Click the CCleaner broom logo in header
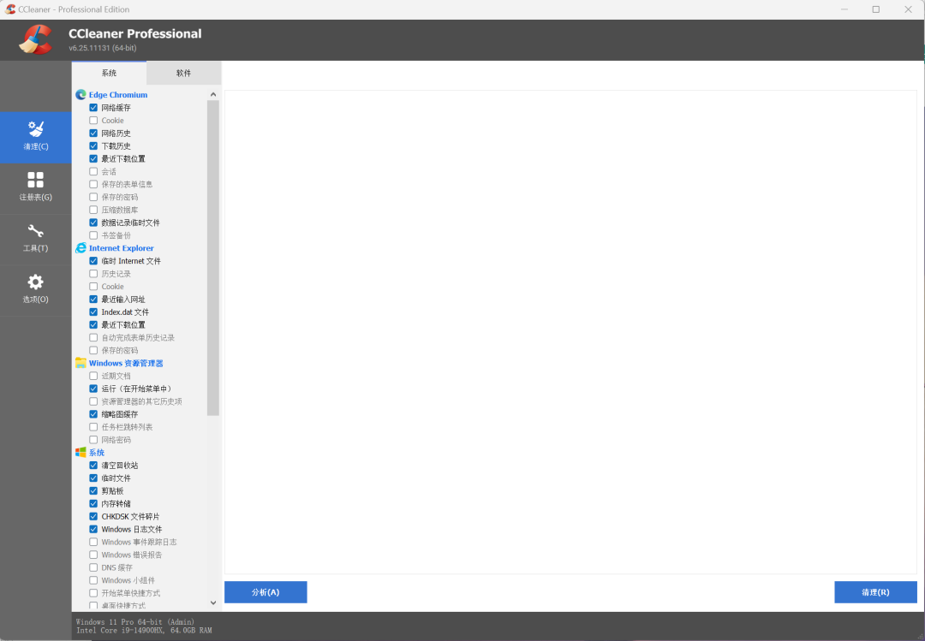This screenshot has height=641, width=925. (35, 39)
